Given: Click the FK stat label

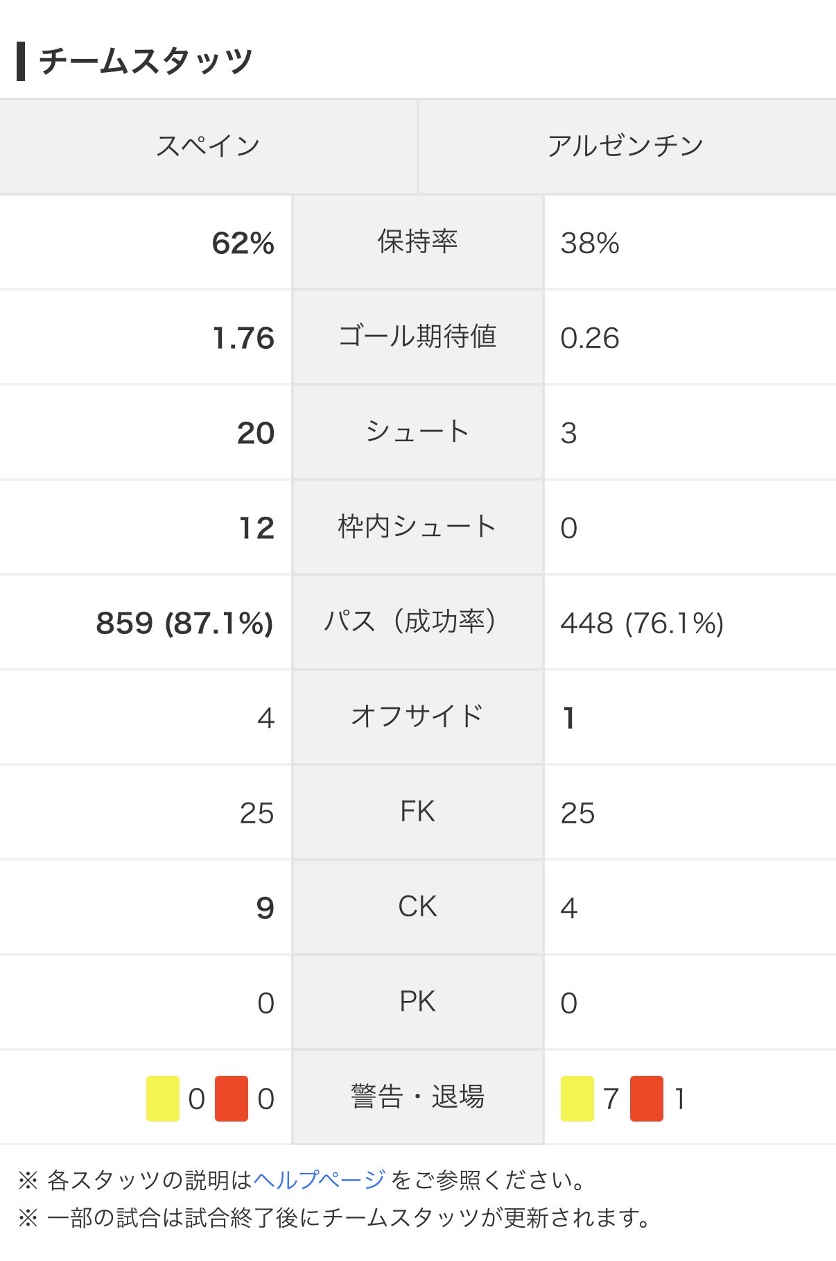Looking at the screenshot, I should [418, 812].
